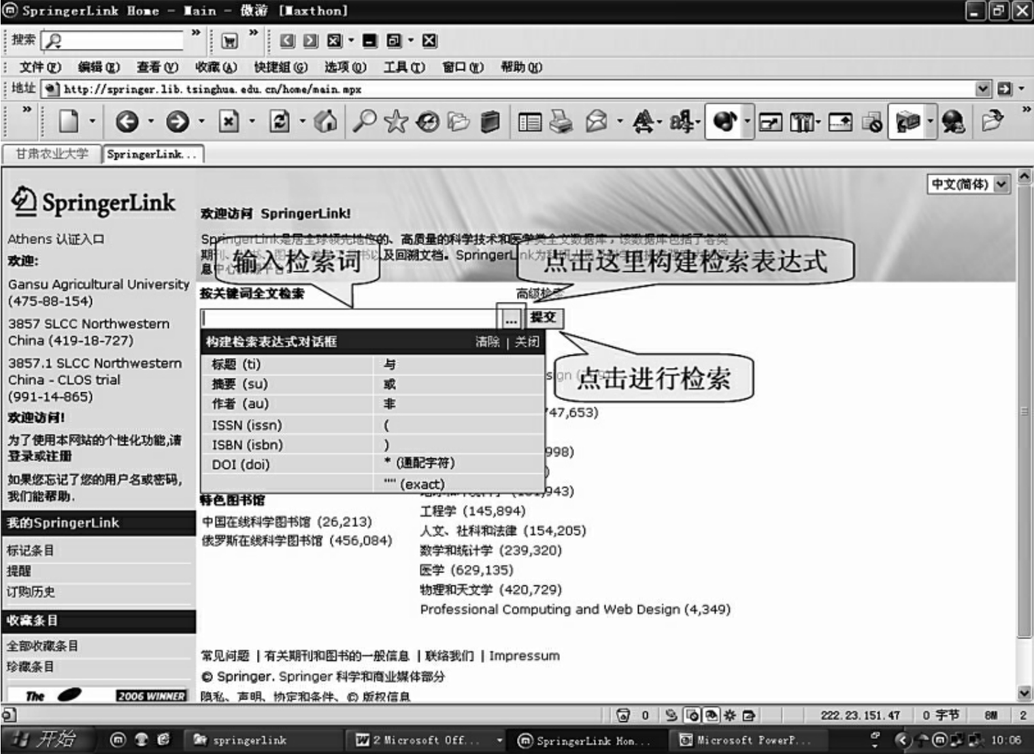1034x754 pixels.
Task: Click the Athens 认证入口 link
Action: (x=56, y=239)
